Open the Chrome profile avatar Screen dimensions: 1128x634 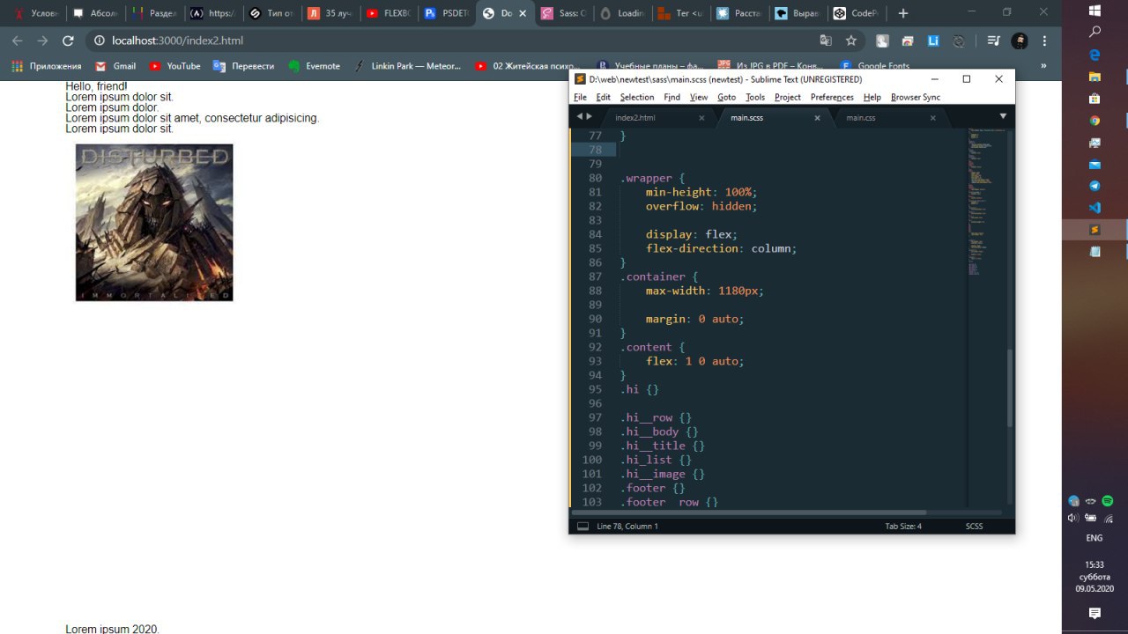(x=1020, y=41)
